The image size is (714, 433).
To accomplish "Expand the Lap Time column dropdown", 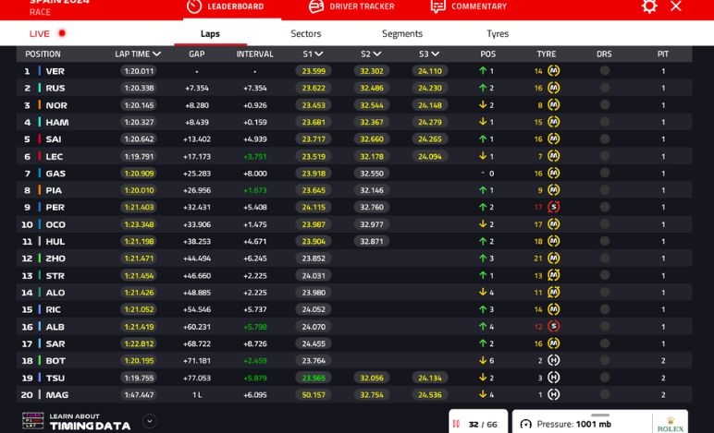I will click(x=156, y=54).
